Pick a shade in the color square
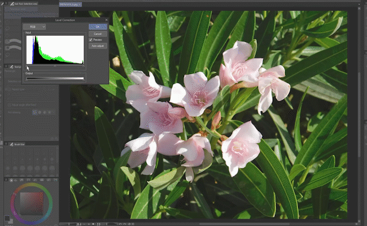The image size is (367, 226). 32,203
